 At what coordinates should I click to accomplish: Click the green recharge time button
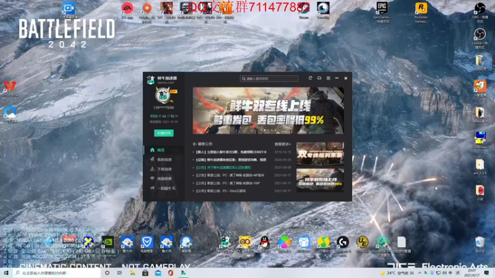(x=163, y=133)
